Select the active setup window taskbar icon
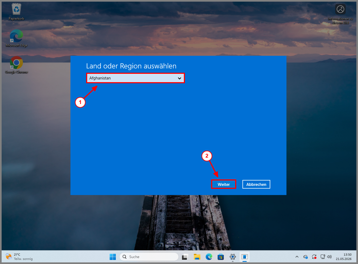 pyautogui.click(x=245, y=257)
